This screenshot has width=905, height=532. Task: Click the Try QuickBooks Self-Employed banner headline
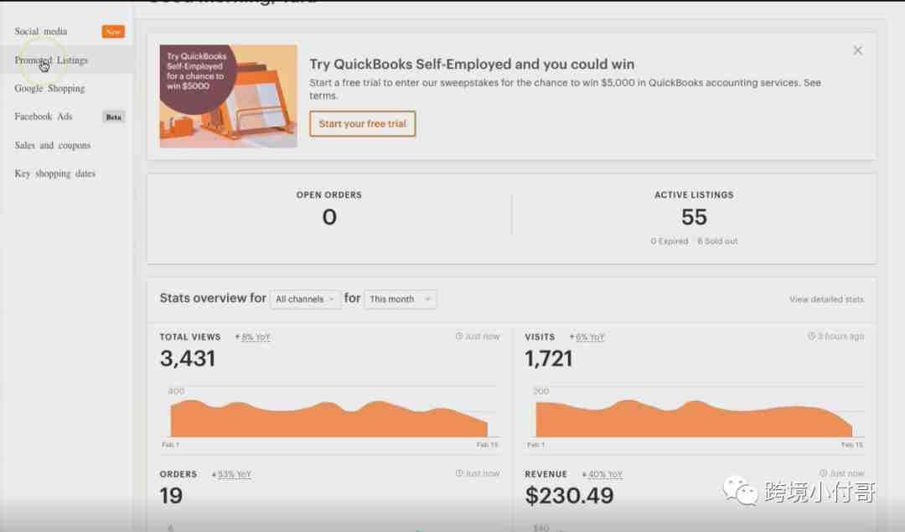(472, 64)
